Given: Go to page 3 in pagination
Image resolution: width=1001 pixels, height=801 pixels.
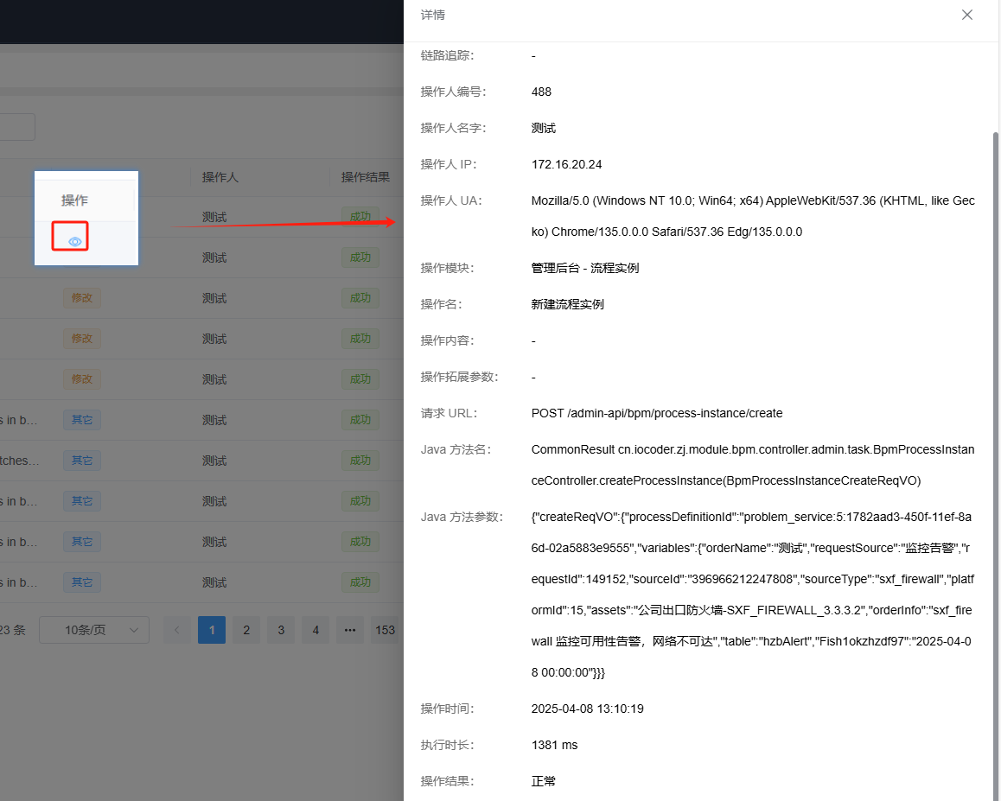Looking at the screenshot, I should [281, 630].
